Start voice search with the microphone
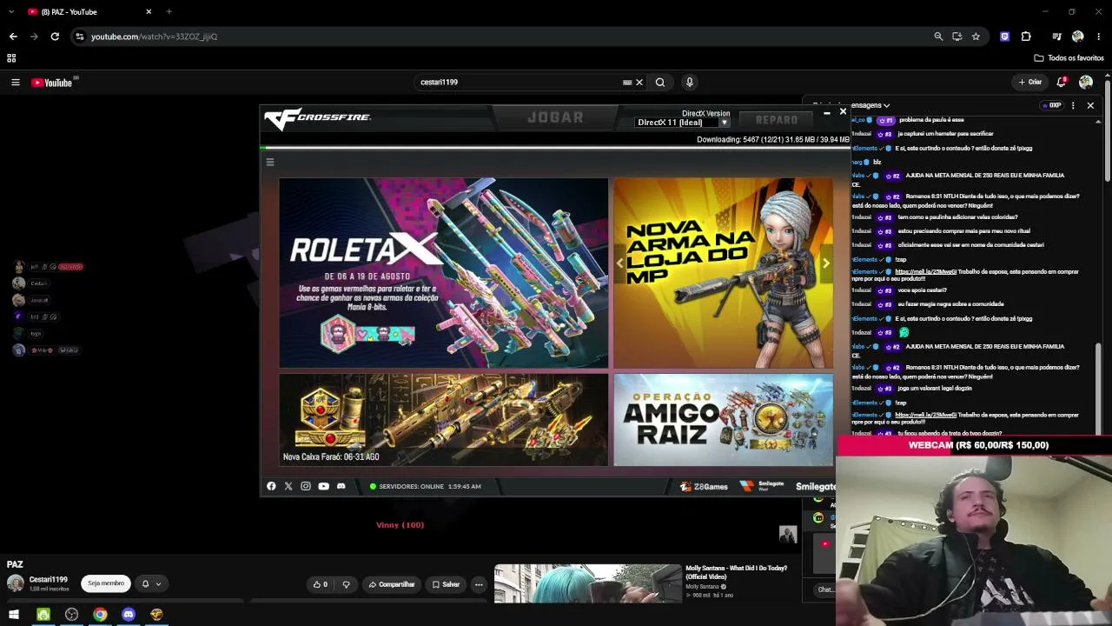1112x626 pixels. coord(690,83)
